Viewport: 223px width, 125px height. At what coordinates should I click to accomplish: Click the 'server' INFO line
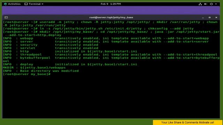pos(106,42)
